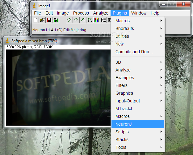Screen dimensions: 193x155
Task: Open the Window menu
Action: click(x=139, y=13)
